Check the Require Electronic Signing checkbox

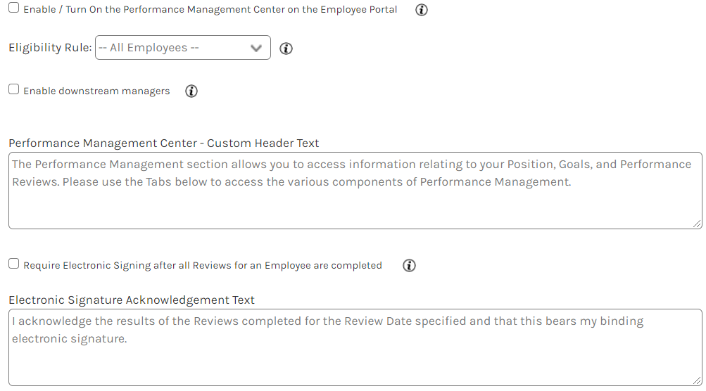point(14,264)
